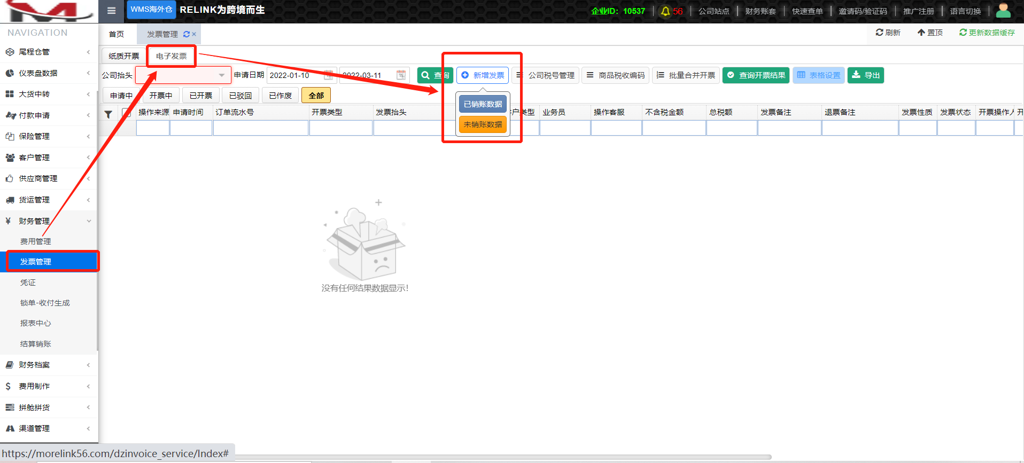Open calendar picker for start date 2022-01-10
This screenshot has width=1024, height=463.
pos(328,75)
